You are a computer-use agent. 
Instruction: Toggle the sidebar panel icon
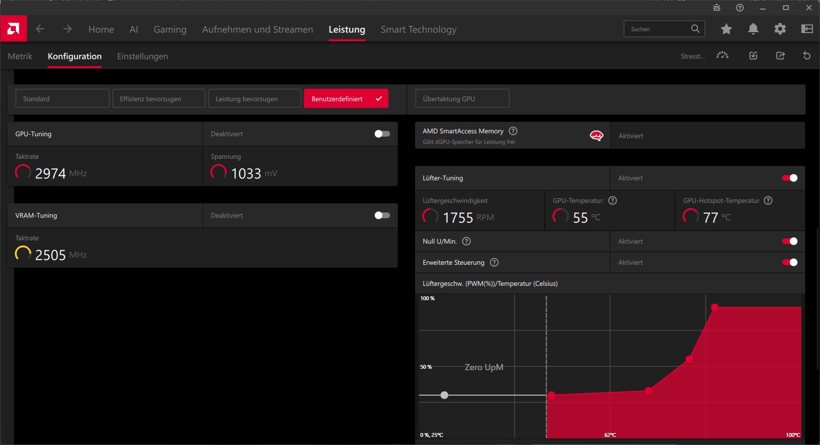click(807, 29)
